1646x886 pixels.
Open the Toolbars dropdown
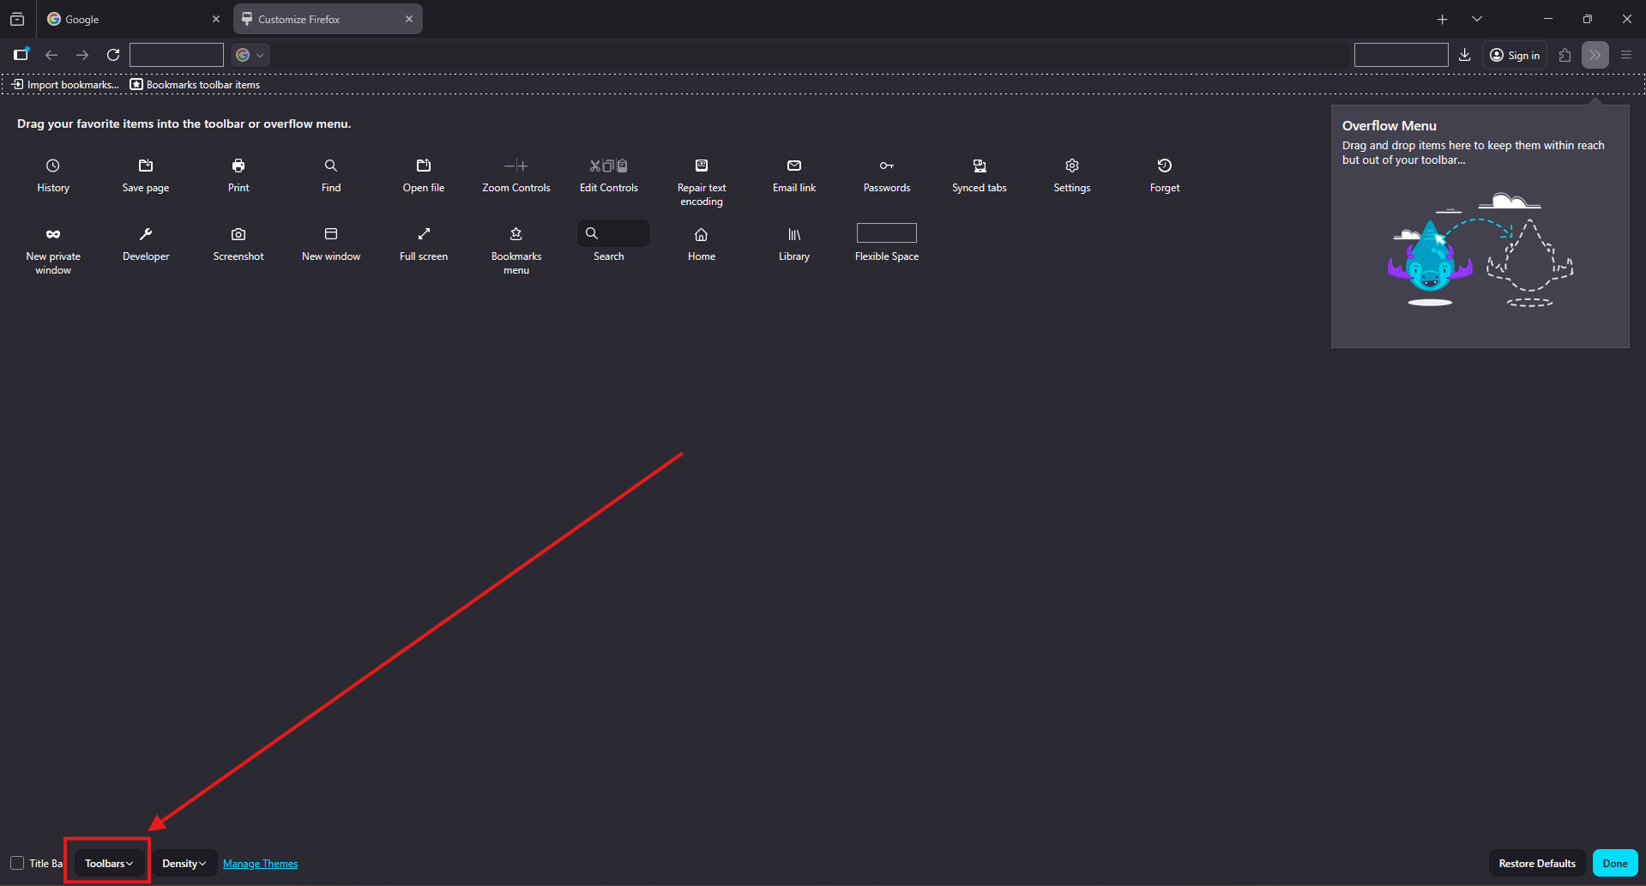(109, 863)
